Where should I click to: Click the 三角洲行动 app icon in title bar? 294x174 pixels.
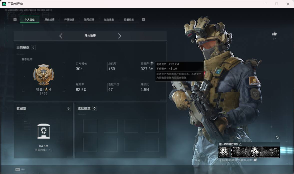pyautogui.click(x=4, y=4)
